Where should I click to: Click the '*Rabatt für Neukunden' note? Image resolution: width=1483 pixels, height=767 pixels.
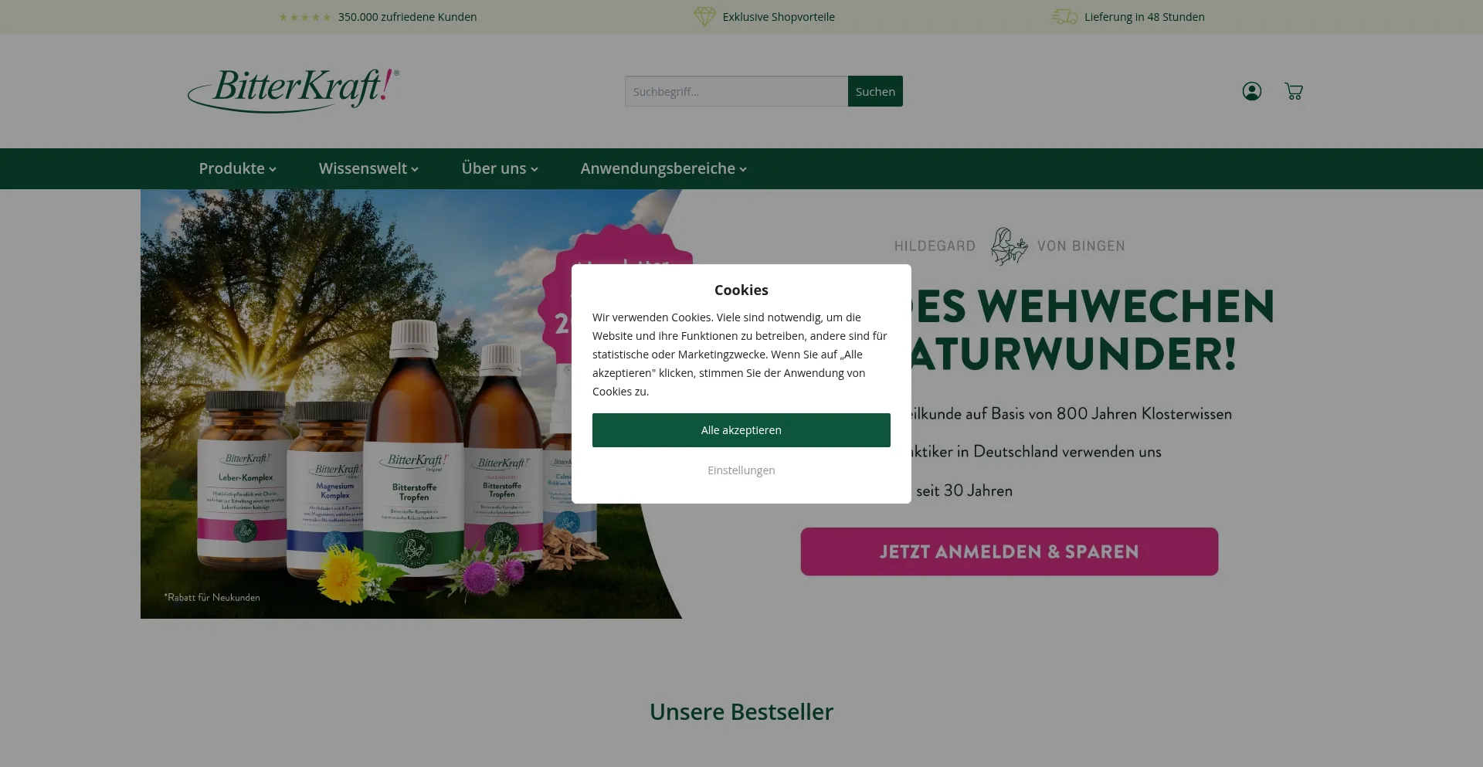click(x=212, y=597)
